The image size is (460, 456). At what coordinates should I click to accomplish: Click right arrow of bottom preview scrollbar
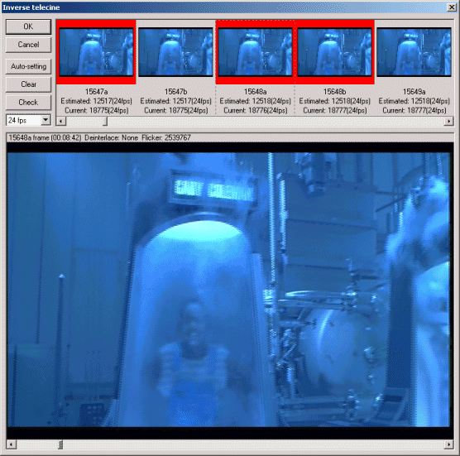tap(448, 444)
